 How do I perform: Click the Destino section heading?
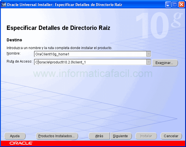tap(14, 40)
